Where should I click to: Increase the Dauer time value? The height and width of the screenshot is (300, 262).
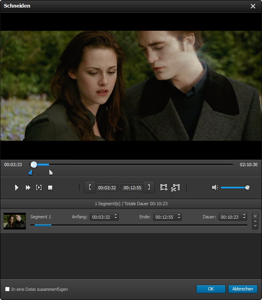tap(244, 215)
